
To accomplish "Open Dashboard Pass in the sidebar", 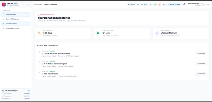I will coord(16,14).
